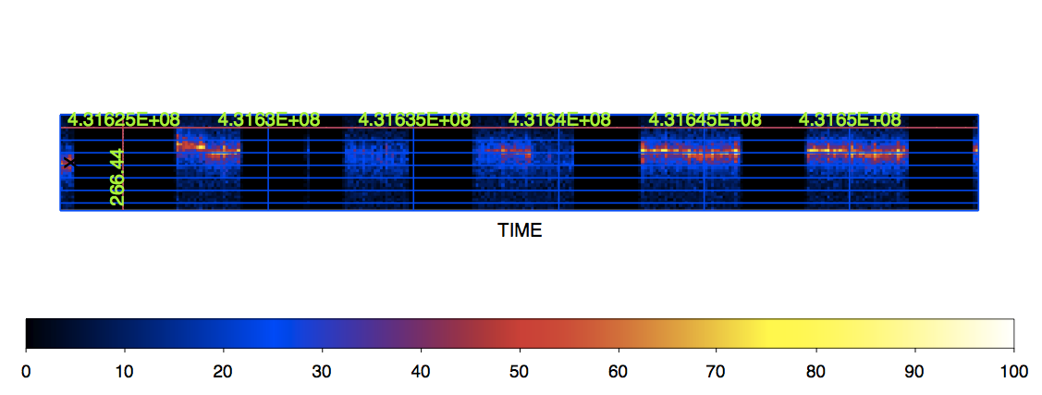Click the vertical 266.44 coordinate label
1042x395 pixels.
[116, 178]
